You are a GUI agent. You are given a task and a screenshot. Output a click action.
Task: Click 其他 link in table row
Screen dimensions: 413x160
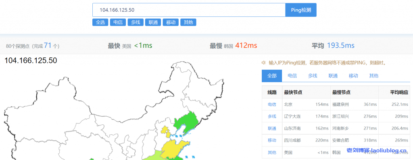pyautogui.click(x=272, y=152)
